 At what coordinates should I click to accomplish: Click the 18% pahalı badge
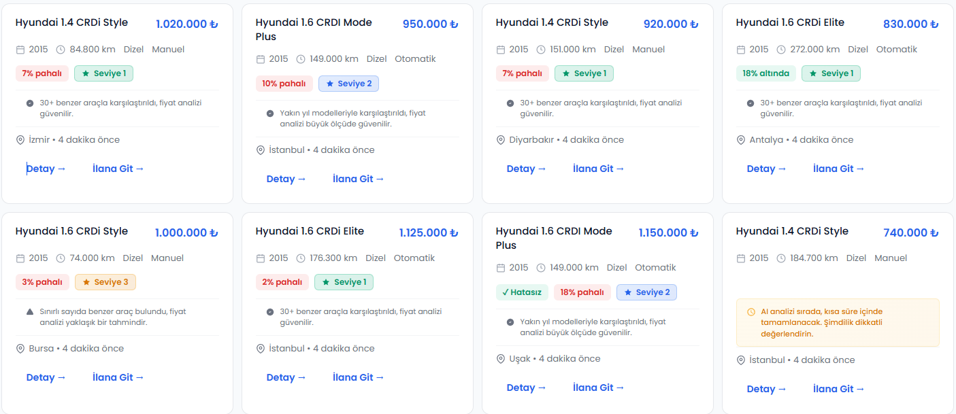pos(582,292)
